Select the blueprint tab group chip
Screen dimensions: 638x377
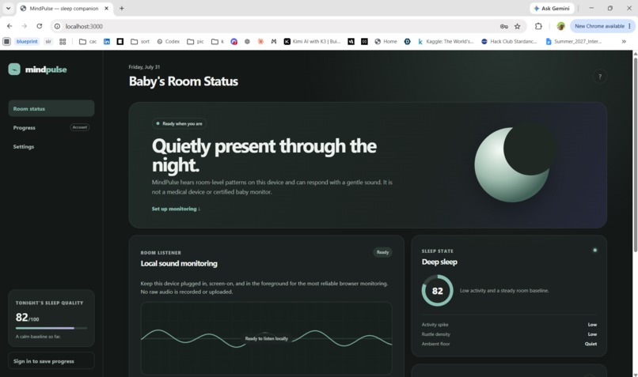click(x=27, y=41)
